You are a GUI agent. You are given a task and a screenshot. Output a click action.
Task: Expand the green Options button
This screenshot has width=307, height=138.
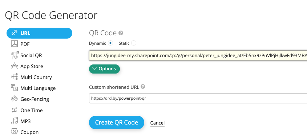coord(104,69)
